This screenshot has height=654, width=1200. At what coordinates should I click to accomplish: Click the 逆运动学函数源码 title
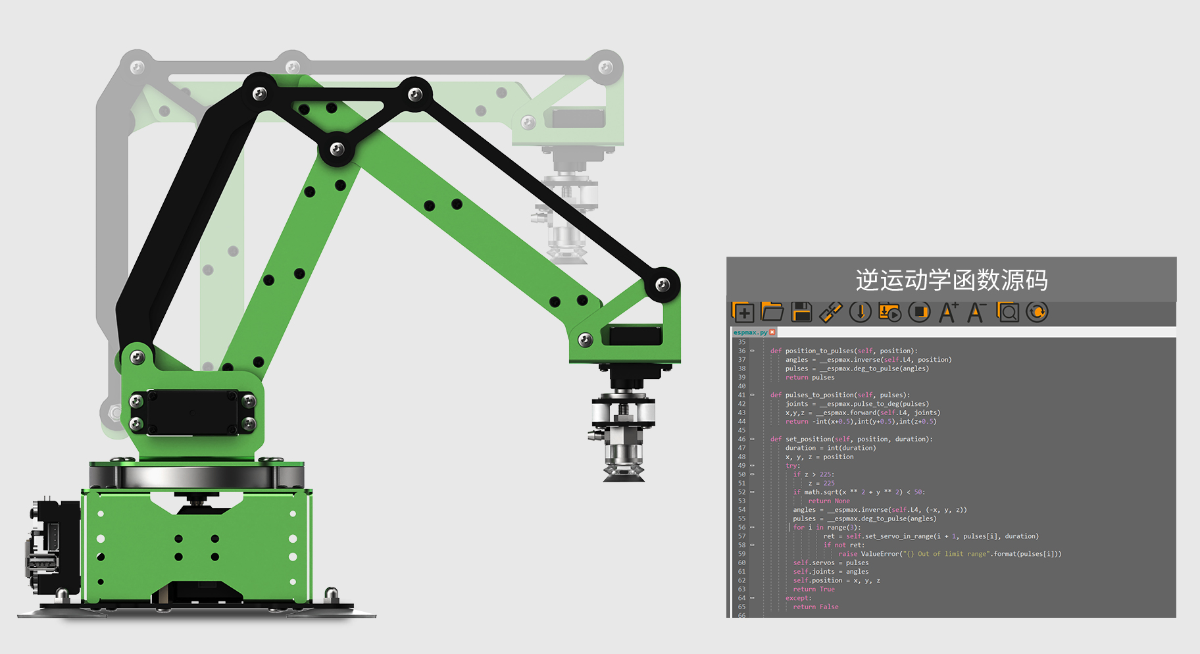[x=951, y=280]
